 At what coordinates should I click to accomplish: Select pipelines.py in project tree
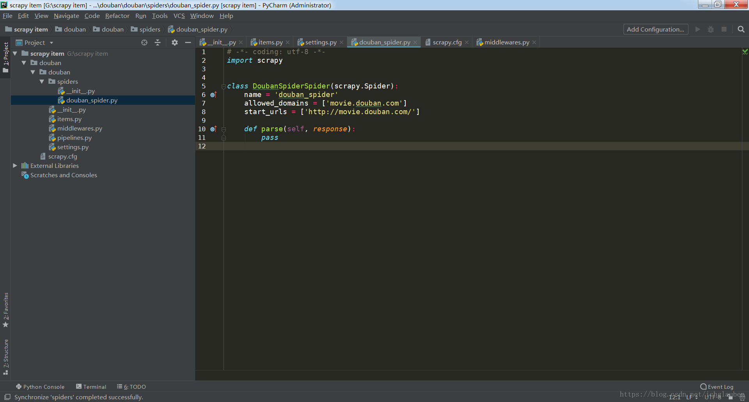103,138
